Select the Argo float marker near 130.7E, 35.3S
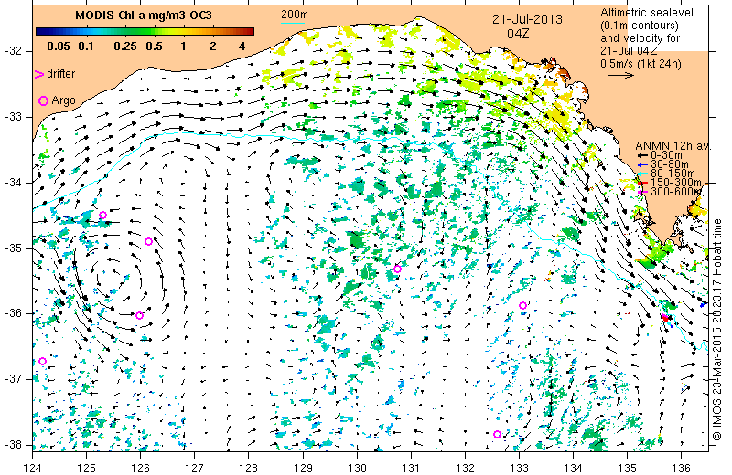This screenshot has height=475, width=732. [x=397, y=269]
